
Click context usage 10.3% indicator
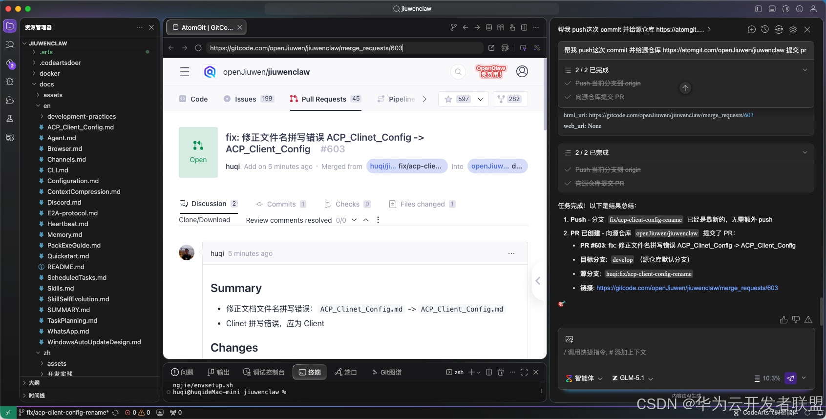coord(767,378)
